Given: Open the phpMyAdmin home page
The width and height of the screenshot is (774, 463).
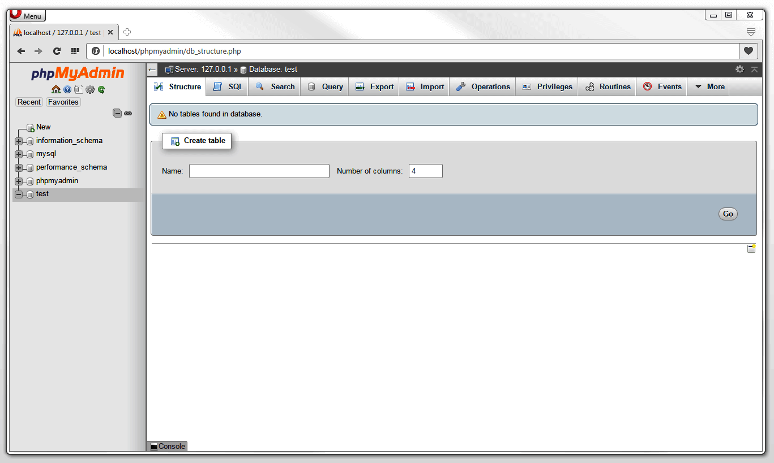Looking at the screenshot, I should (56, 89).
